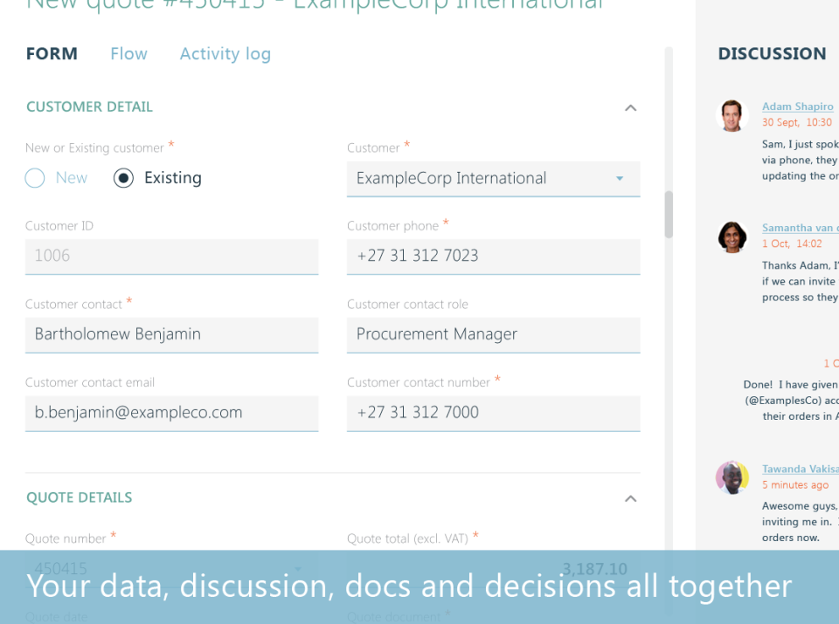Open the Activity log tab
Screen dimensions: 839x624
point(225,53)
